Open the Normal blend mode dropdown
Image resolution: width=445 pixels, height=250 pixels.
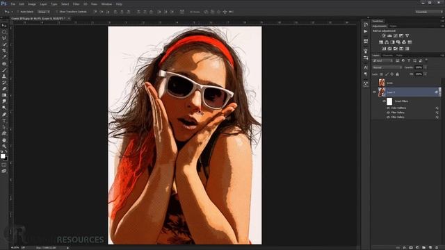(387, 67)
